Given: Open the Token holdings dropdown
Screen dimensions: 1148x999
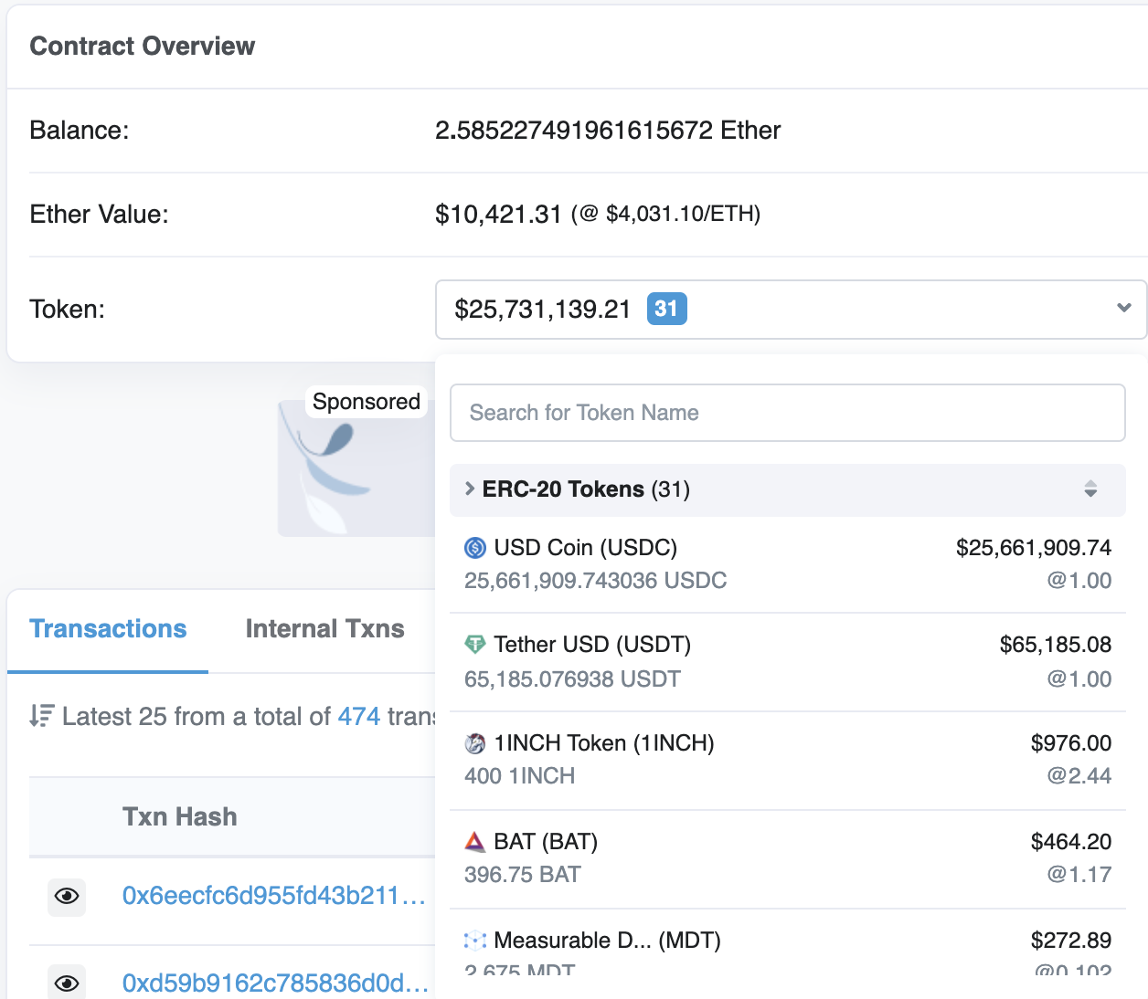Looking at the screenshot, I should click(791, 310).
